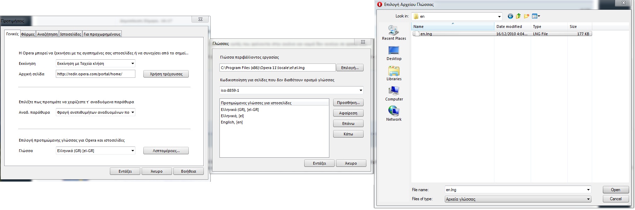Click Άκυρο in the Γλώσσες dialog
The image size is (635, 210).
[x=351, y=163]
